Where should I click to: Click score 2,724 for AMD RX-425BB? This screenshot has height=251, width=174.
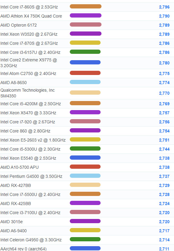tap(164, 204)
